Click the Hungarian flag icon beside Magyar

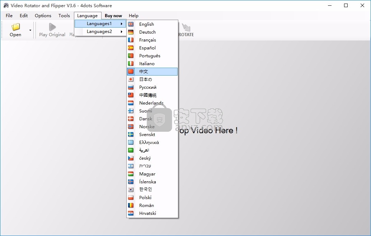(x=131, y=174)
